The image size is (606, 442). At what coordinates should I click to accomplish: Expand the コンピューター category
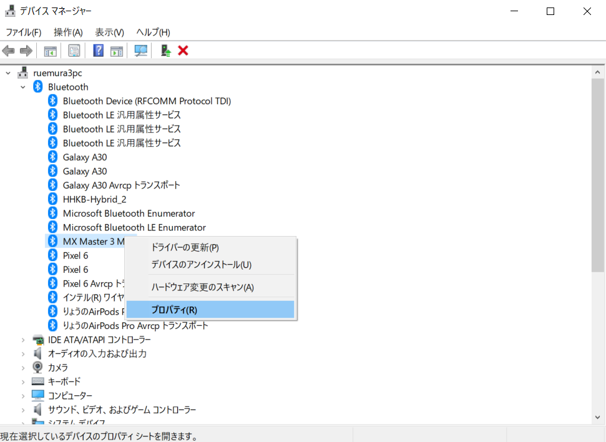pos(23,396)
